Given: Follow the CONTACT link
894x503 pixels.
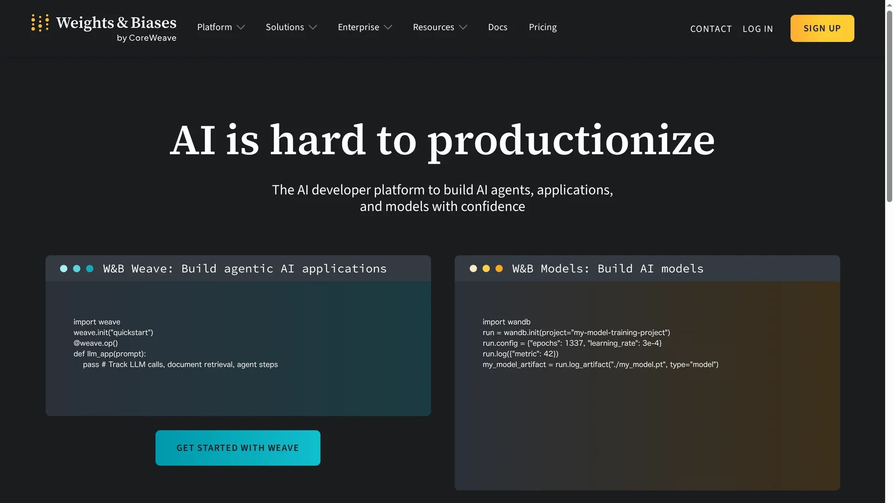Looking at the screenshot, I should pos(711,29).
